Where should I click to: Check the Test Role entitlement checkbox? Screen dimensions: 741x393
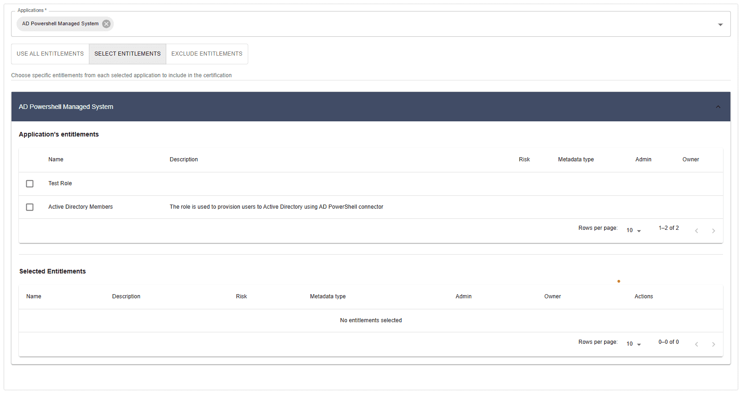coord(30,184)
